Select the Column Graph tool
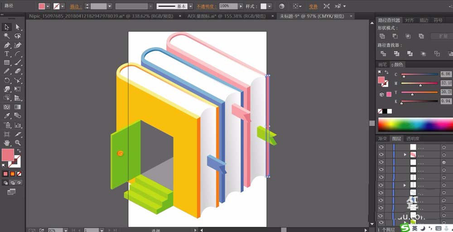Screen dimensions: 453x232 click(x=18, y=125)
